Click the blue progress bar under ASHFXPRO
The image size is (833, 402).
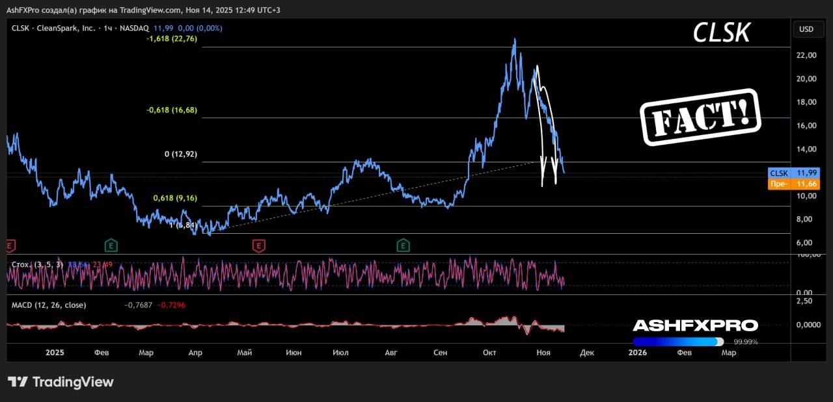pyautogui.click(x=677, y=342)
